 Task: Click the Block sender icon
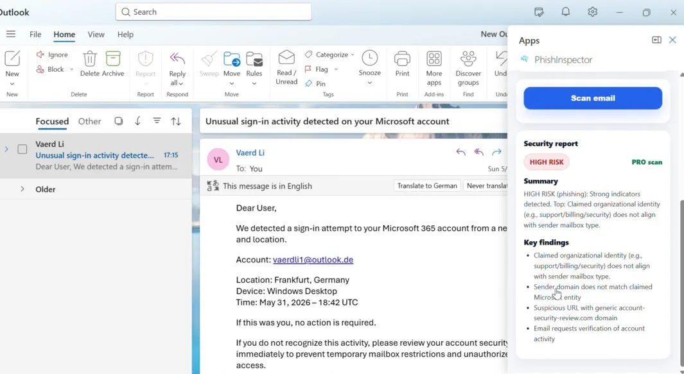tap(40, 69)
